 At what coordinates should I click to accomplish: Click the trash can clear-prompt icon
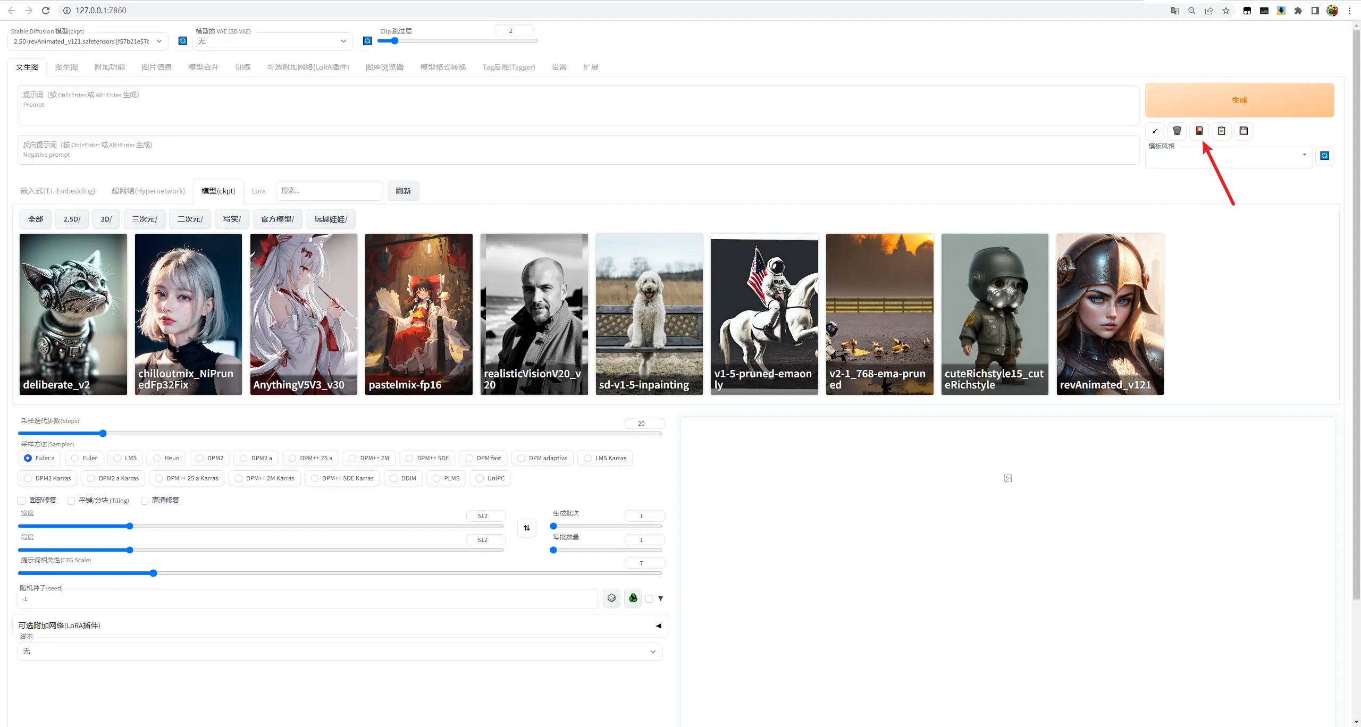(x=1177, y=131)
